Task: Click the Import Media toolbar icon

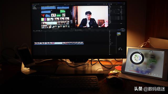Action: (x=35, y=4)
